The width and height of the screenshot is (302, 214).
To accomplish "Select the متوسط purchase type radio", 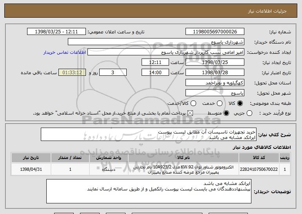I will pyautogui.click(x=226, y=113).
